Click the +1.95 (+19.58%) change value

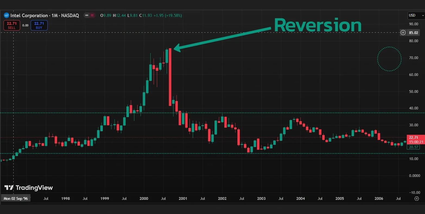[x=167, y=16]
